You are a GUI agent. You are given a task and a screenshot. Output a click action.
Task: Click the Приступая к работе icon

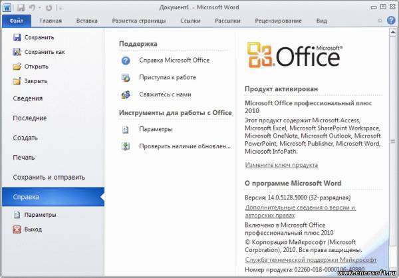(x=126, y=78)
